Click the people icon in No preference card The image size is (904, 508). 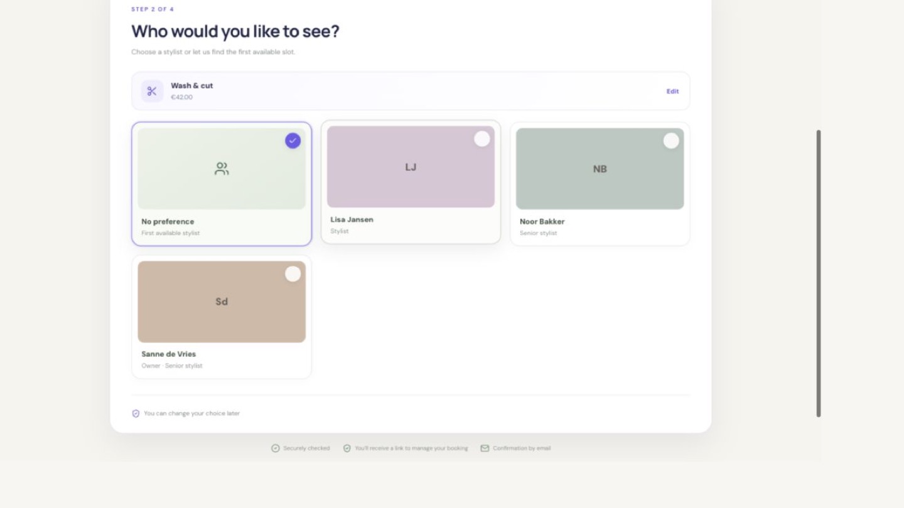coord(222,169)
